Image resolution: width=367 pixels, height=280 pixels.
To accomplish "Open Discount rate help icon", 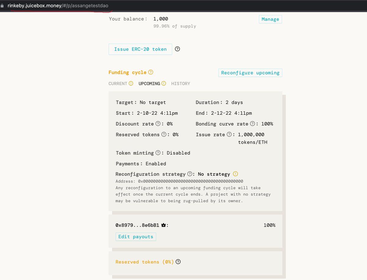I will click(158, 124).
